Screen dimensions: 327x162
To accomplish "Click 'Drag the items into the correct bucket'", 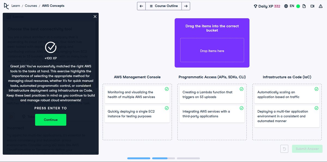I will pyautogui.click(x=212, y=28).
